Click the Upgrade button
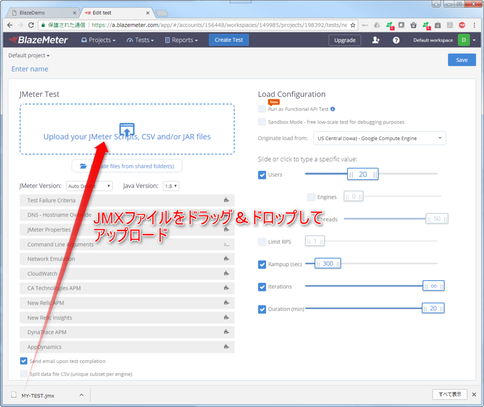 (x=345, y=40)
